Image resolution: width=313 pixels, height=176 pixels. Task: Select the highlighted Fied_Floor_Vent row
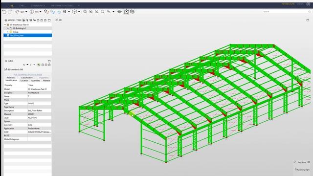pyautogui.click(x=28, y=35)
